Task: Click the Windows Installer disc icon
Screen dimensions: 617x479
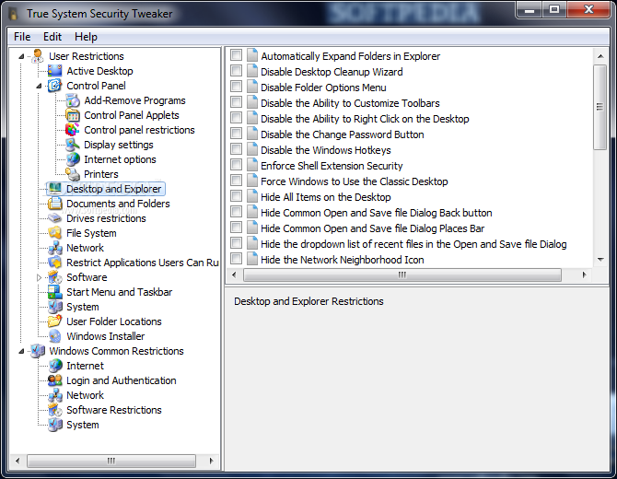Action: click(x=54, y=336)
